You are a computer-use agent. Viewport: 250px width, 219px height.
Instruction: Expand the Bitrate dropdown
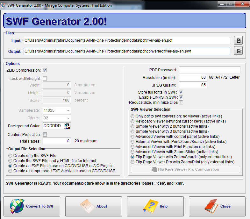[x=68, y=118]
